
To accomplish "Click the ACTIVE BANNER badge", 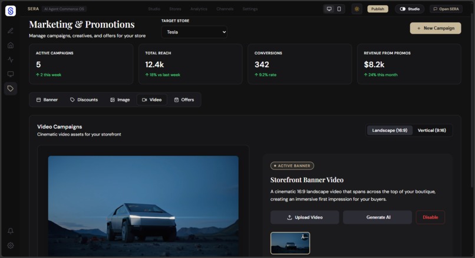I will pyautogui.click(x=292, y=166).
